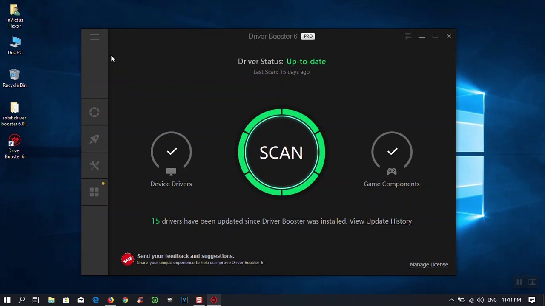This screenshot has width=545, height=306.
Task: Click the recorder screen capture overlay icon
Action: coord(532,282)
